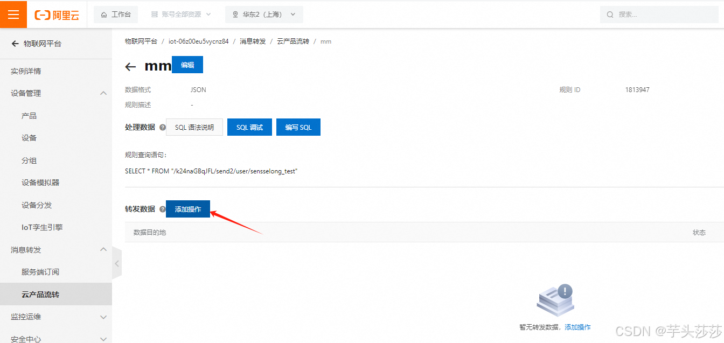Click 云产品流转 breadcrumb link
The image size is (724, 343).
coord(293,41)
